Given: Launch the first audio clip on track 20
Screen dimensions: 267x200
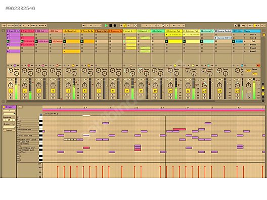Looking at the screenshot, I should click(166, 34).
